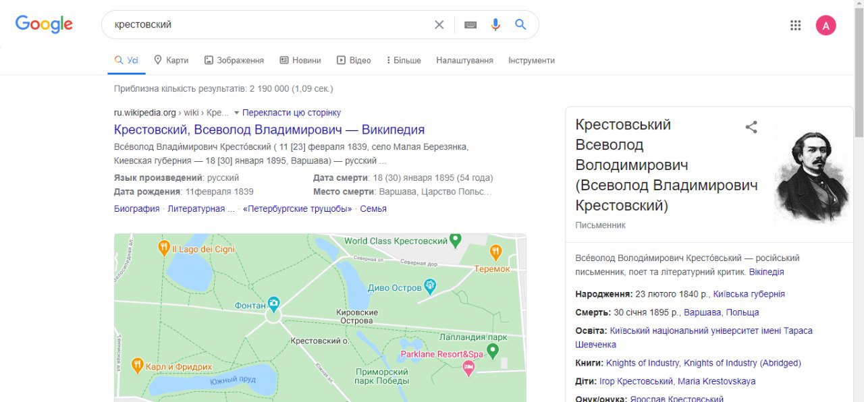Screen dimensions: 864x402
Task: Open the «Петербургские трущобы» sitelink
Action: (297, 208)
